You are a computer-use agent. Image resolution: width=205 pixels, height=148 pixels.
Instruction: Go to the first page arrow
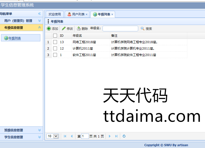(x=65, y=136)
